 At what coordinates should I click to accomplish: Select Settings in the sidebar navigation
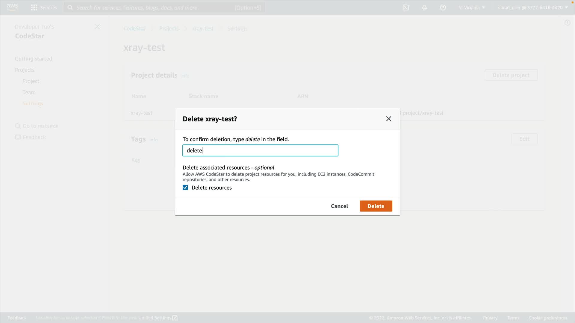[x=33, y=103]
